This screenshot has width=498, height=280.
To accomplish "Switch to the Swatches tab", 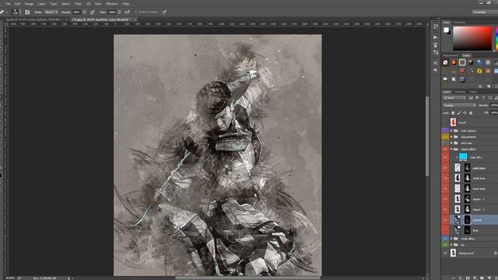I will 459,23.
